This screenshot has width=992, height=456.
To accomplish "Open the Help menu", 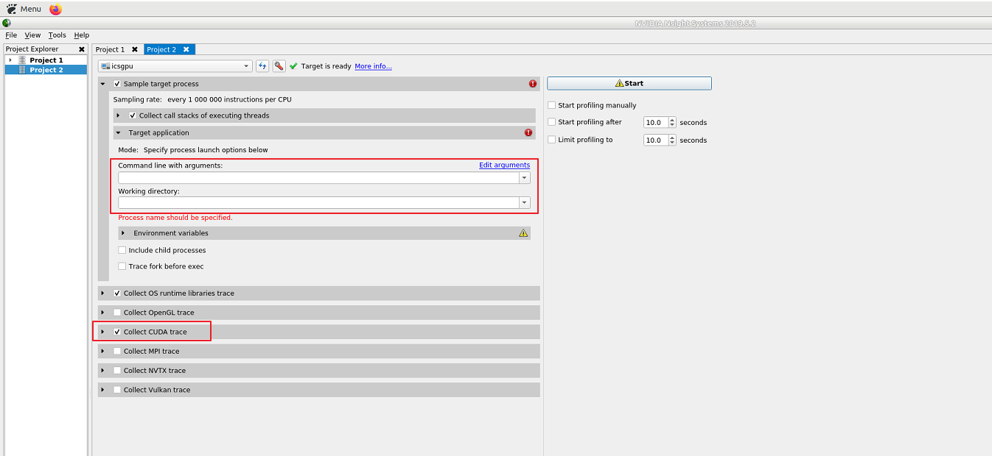I will [x=81, y=35].
